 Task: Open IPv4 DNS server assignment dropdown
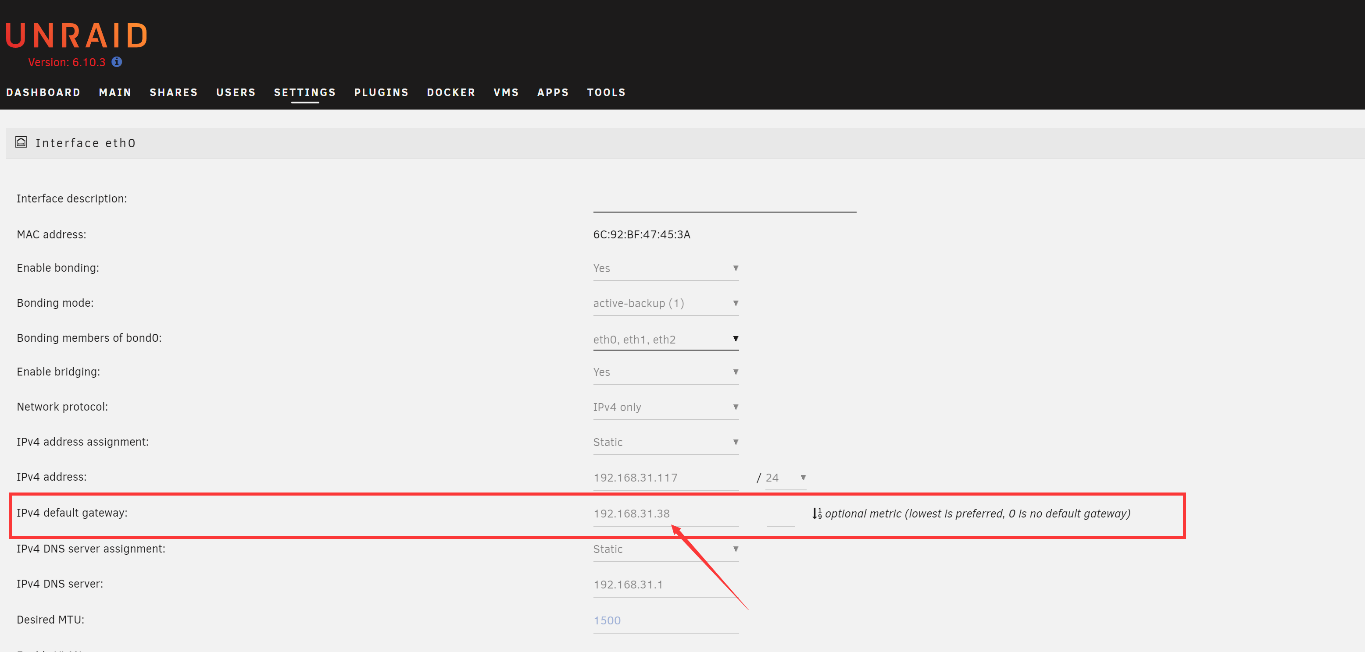click(665, 549)
